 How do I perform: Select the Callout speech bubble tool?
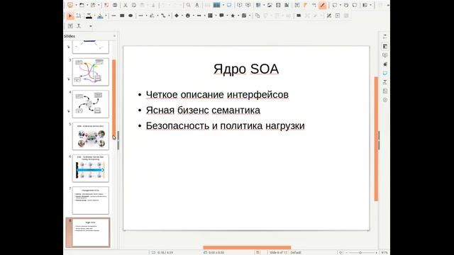[221, 16]
